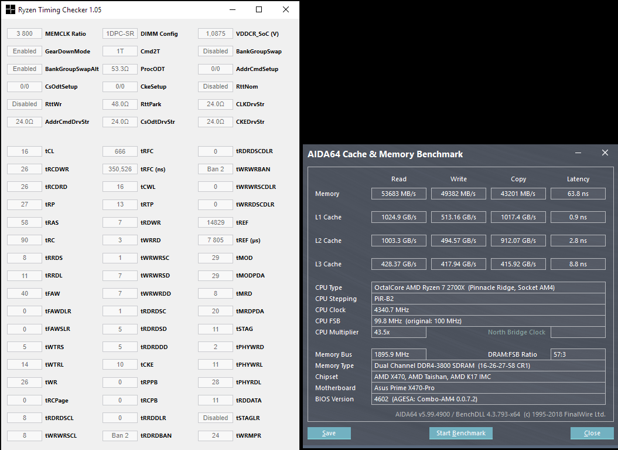Click BIOS Version field 4602
This screenshot has height=450, width=618.
click(489, 399)
